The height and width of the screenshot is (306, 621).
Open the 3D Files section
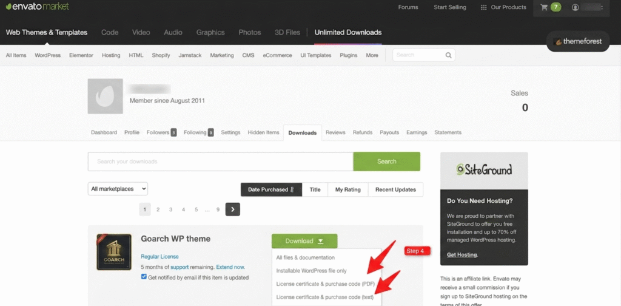[287, 33]
